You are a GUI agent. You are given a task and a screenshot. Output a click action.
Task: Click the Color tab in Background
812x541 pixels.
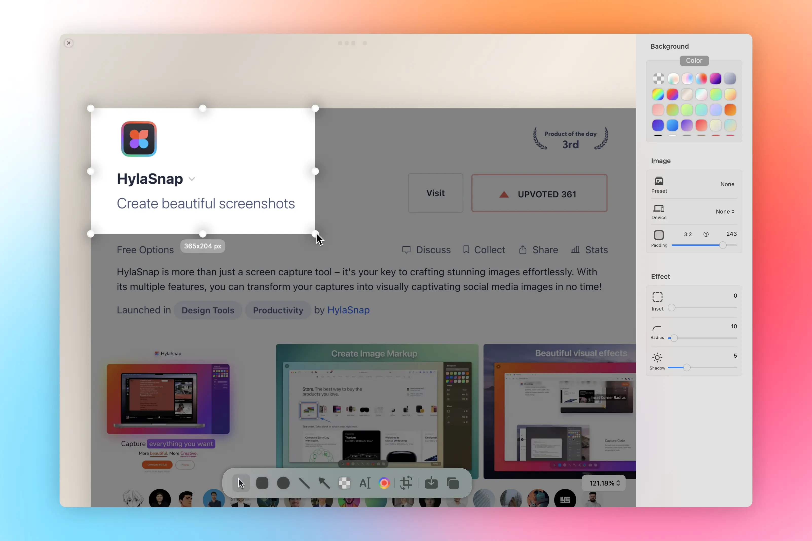(x=694, y=61)
